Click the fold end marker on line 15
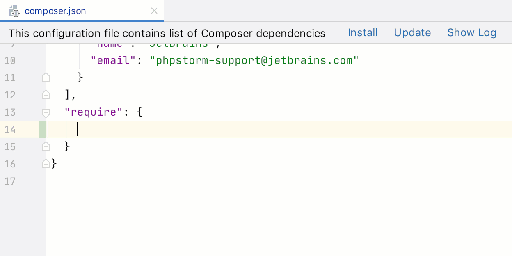This screenshot has height=256, width=512. (46, 146)
